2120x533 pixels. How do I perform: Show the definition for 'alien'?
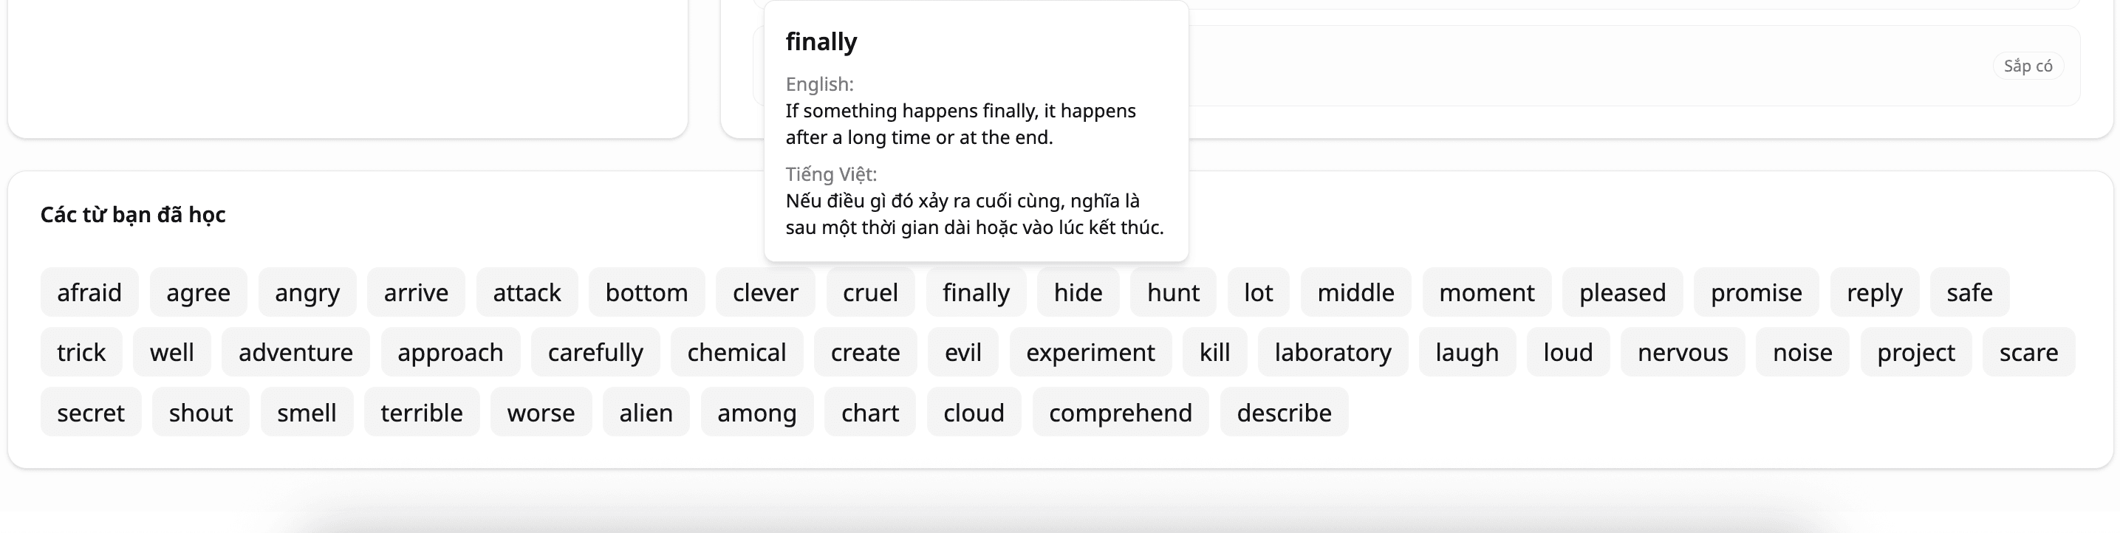pos(645,412)
